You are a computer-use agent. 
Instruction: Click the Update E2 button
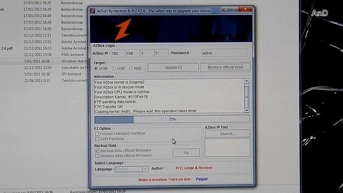[173, 68]
